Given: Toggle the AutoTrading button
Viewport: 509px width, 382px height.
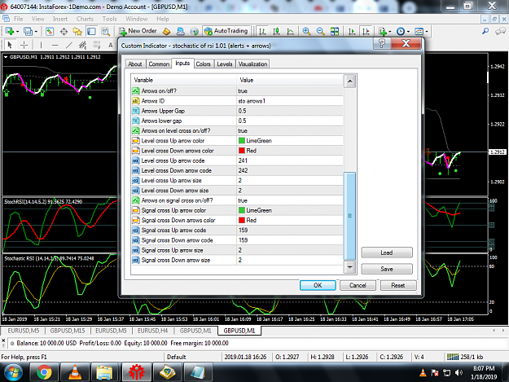Looking at the screenshot, I should [226, 31].
